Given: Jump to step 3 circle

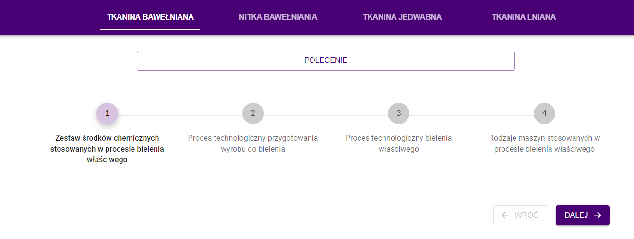Looking at the screenshot, I should click(x=398, y=113).
